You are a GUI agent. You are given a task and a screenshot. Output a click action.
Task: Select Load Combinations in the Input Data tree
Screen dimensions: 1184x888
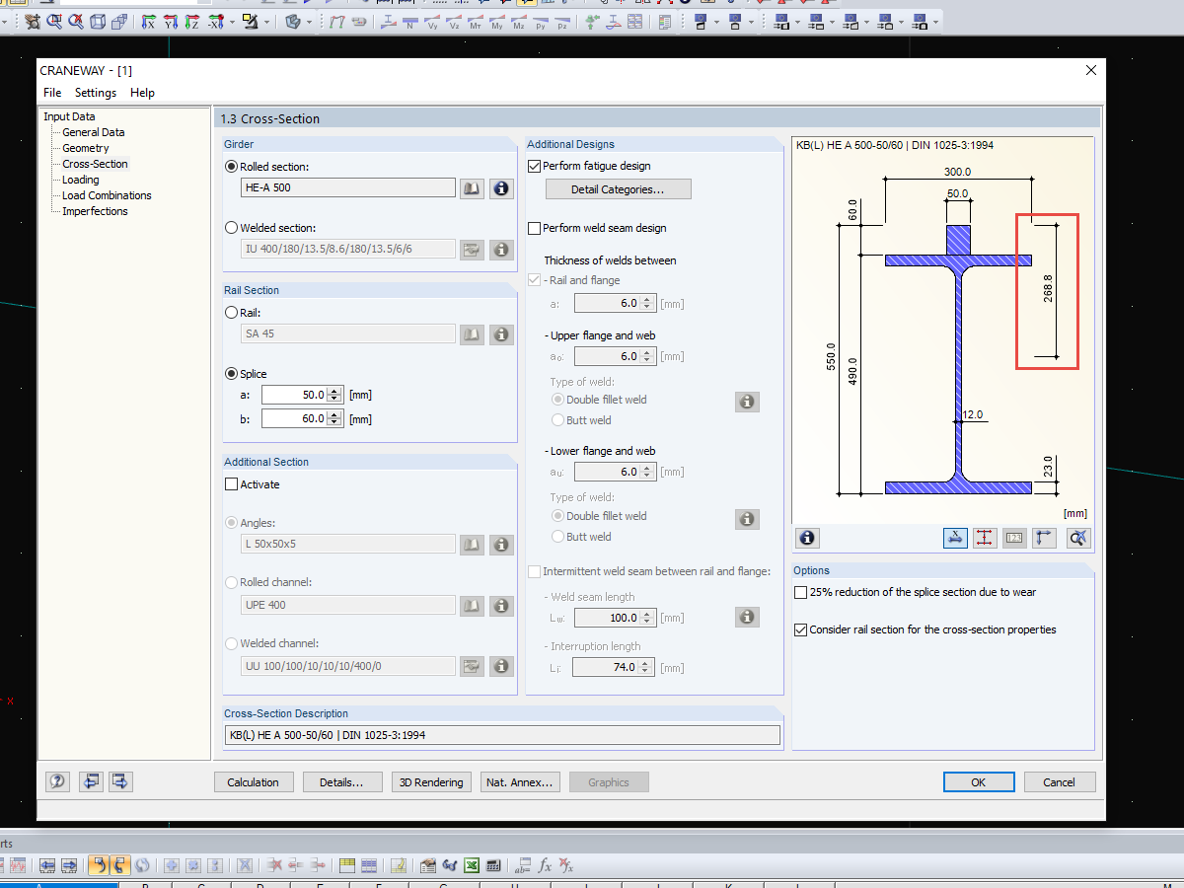[x=105, y=195]
